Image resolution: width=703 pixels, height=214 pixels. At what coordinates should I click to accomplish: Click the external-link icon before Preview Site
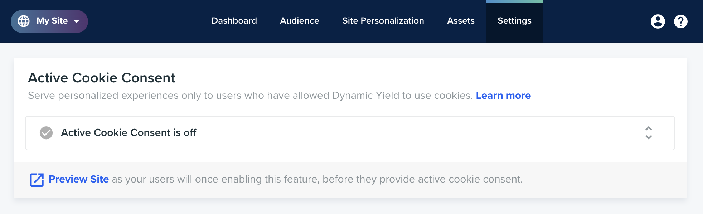tap(37, 180)
